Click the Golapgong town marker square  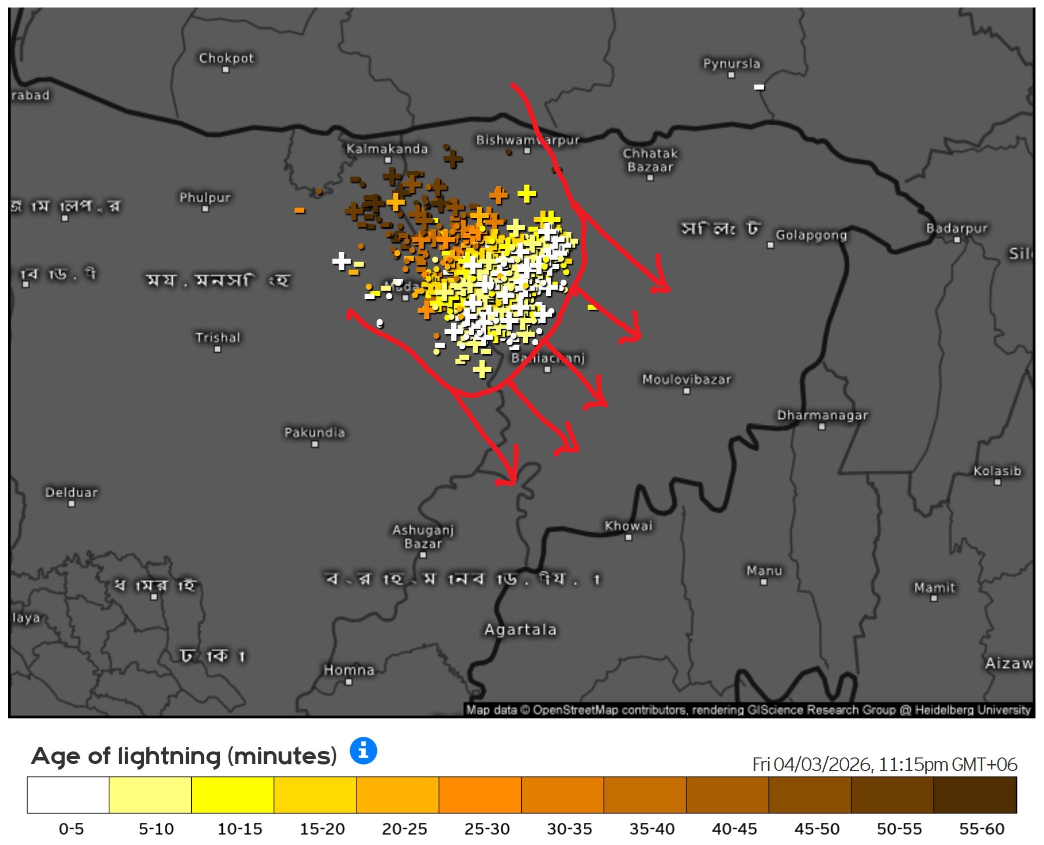(771, 245)
